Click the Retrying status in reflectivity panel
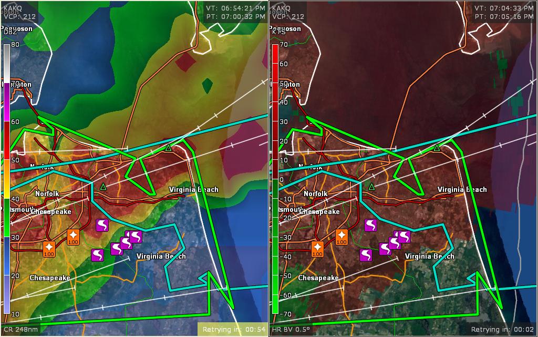 233,330
